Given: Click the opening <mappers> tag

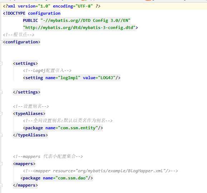Looking at the screenshot, I should (x=24, y=164).
